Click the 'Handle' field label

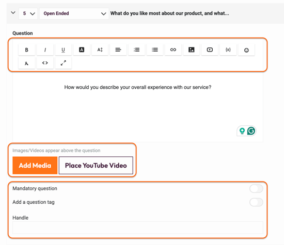(21, 218)
